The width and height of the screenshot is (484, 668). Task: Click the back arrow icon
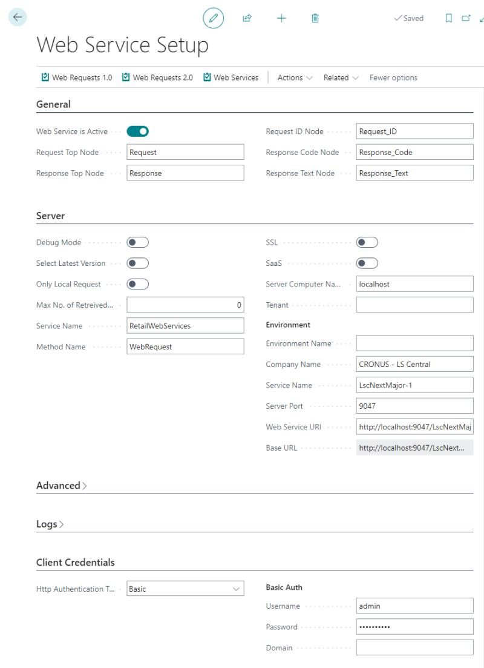point(17,17)
